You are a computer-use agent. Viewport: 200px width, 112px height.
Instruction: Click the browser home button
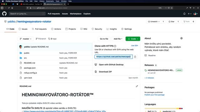[x=12, y=8]
